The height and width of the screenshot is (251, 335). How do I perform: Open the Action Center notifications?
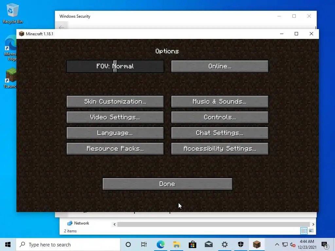pyautogui.click(x=325, y=245)
